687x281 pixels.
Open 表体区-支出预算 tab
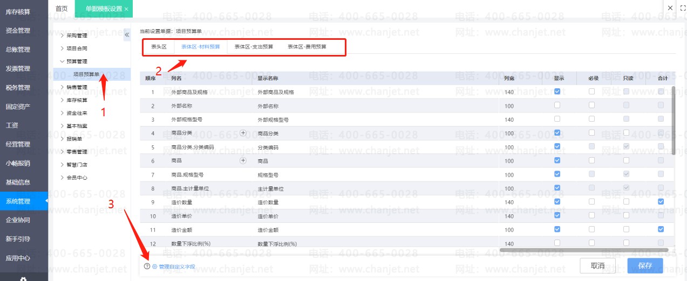point(254,47)
